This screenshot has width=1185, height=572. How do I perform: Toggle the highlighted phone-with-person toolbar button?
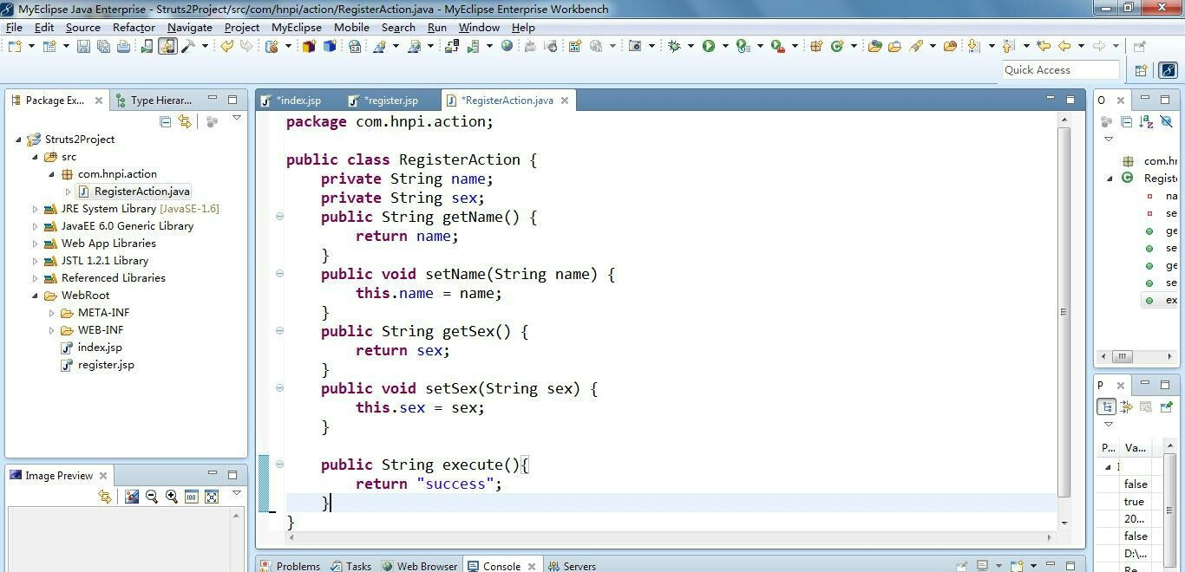click(x=167, y=46)
